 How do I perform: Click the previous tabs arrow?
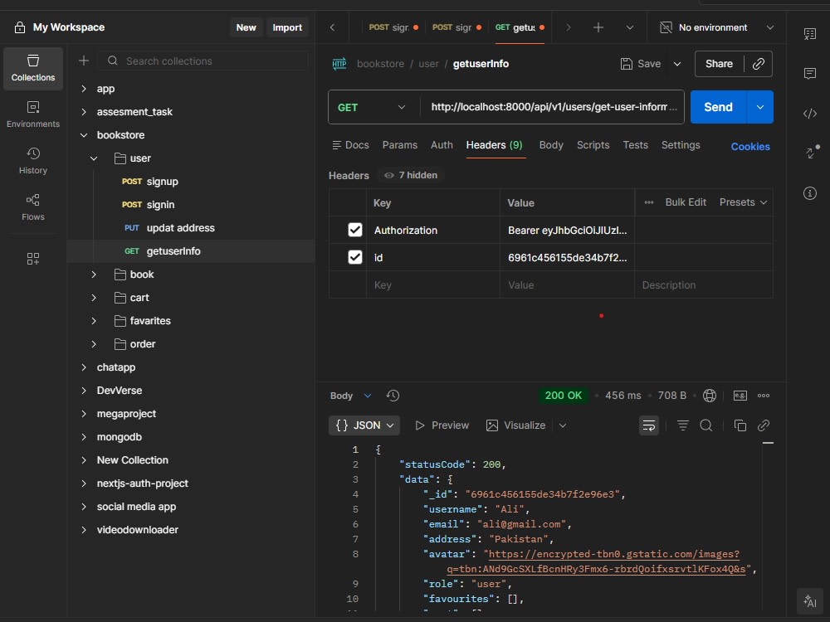(333, 27)
